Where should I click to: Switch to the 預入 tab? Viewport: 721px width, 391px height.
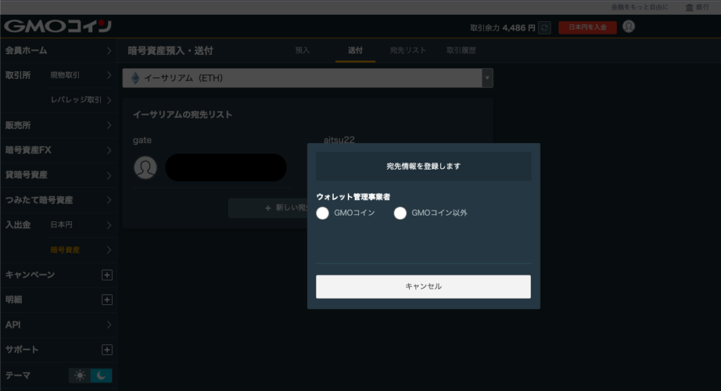click(x=302, y=51)
